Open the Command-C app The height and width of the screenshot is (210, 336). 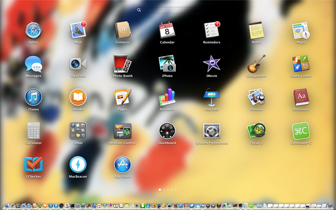coord(301,131)
